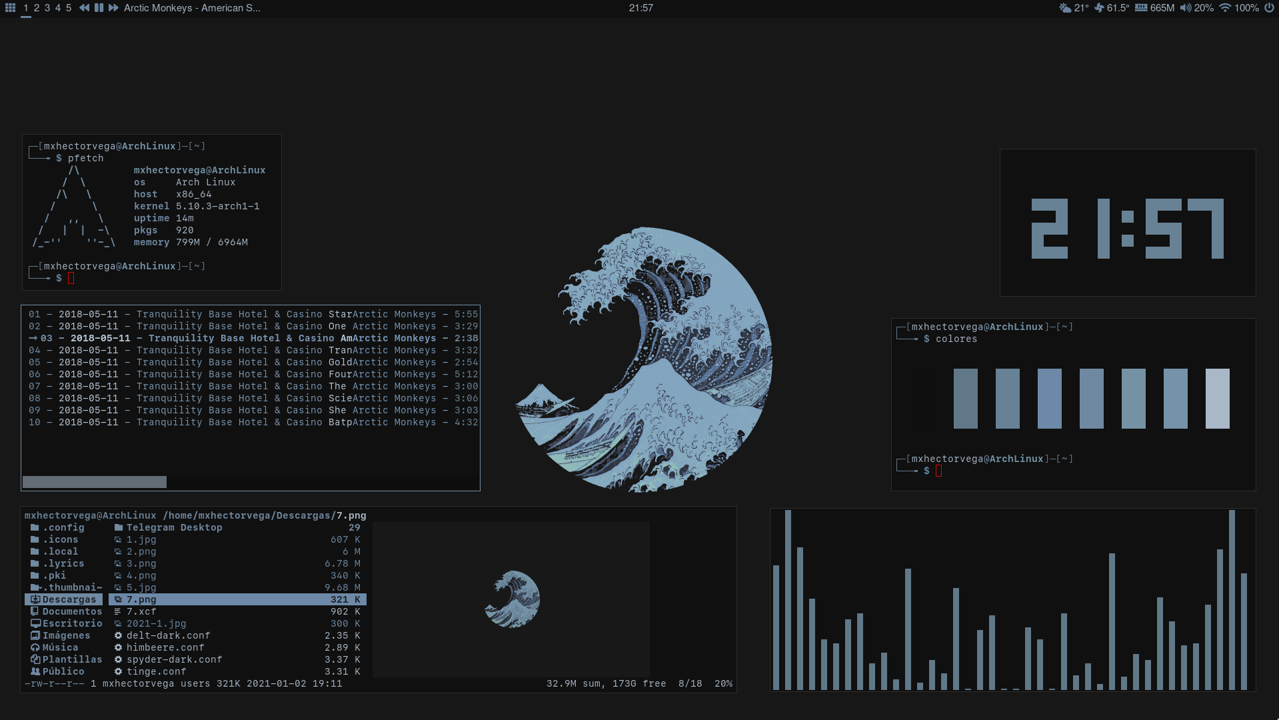Switch to workspace 3

[47, 8]
